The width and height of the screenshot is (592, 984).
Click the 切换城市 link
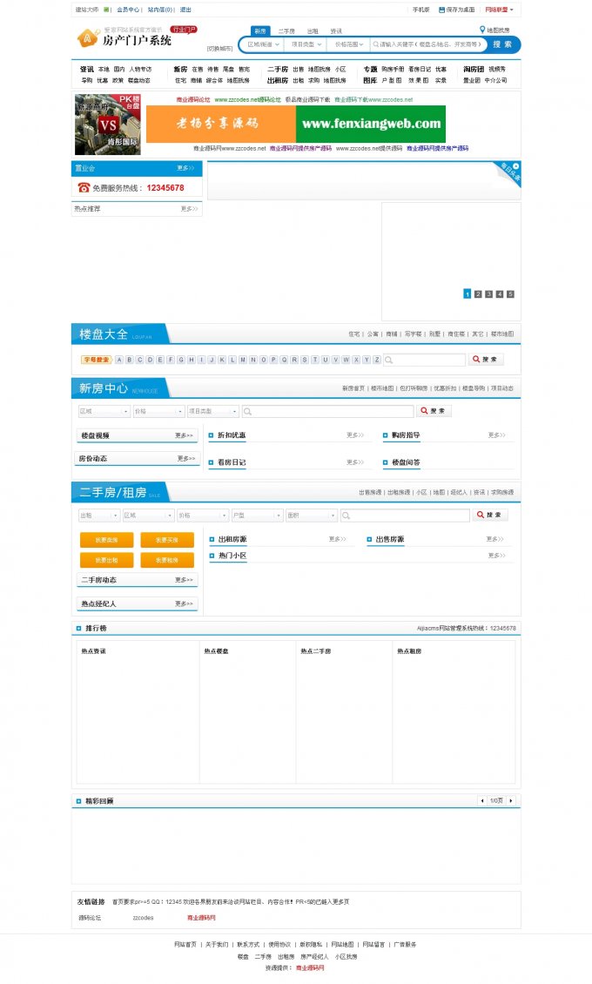tap(219, 48)
